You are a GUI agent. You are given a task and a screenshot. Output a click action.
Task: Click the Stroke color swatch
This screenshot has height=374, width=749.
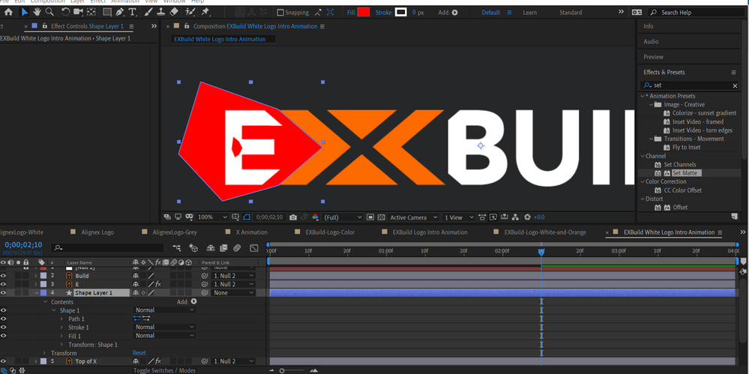[x=401, y=13]
